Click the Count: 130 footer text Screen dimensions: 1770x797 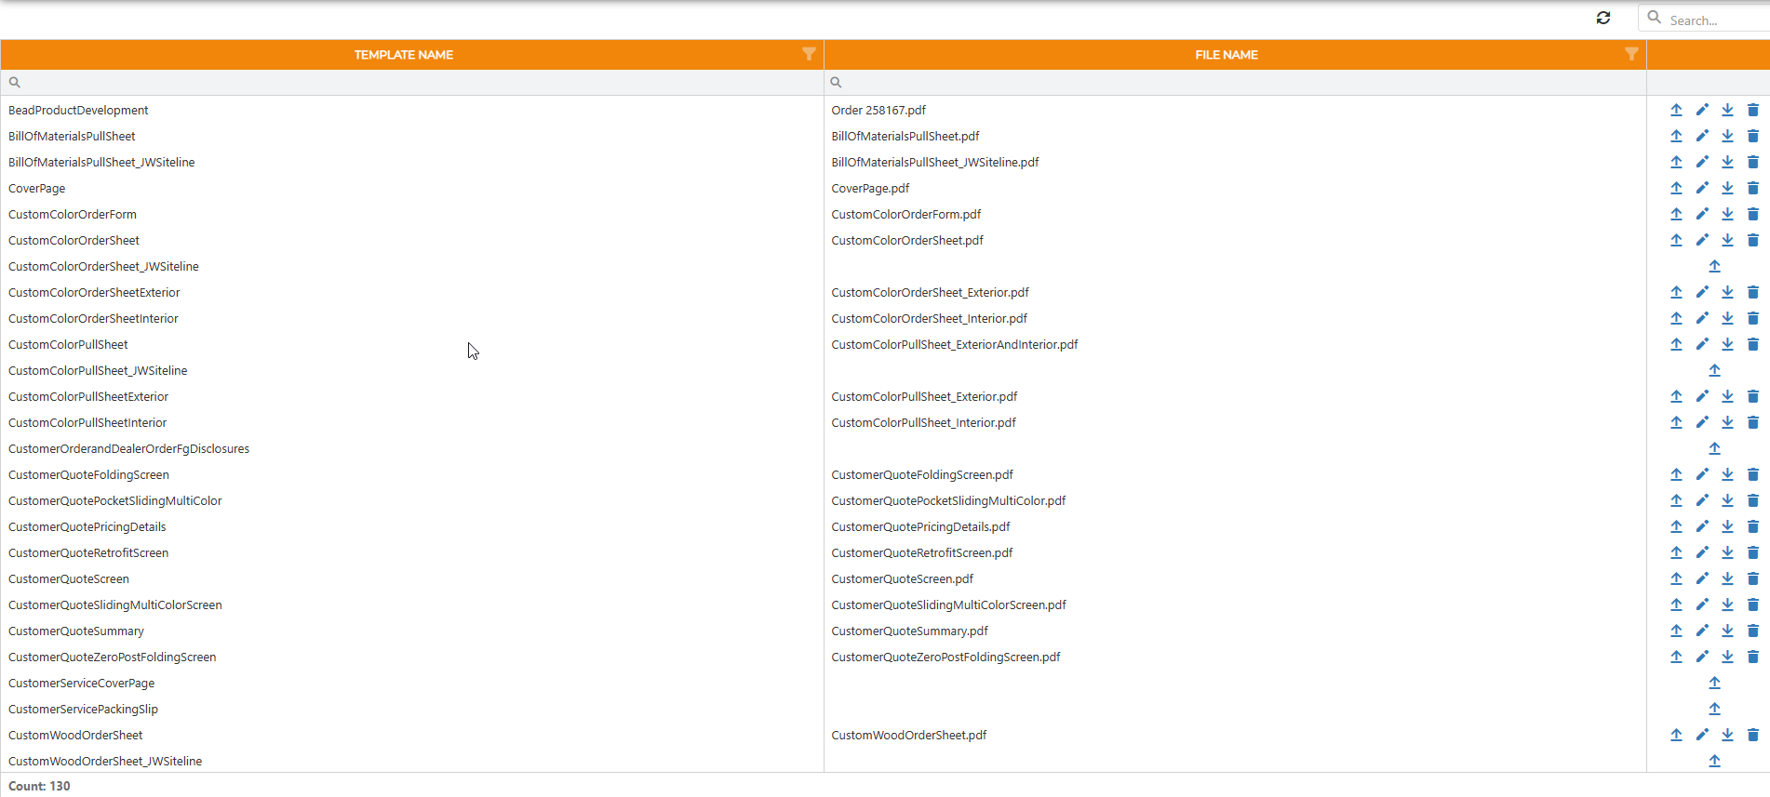(x=39, y=786)
